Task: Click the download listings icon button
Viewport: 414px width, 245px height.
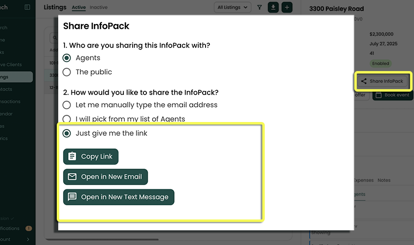Action: tap(273, 7)
